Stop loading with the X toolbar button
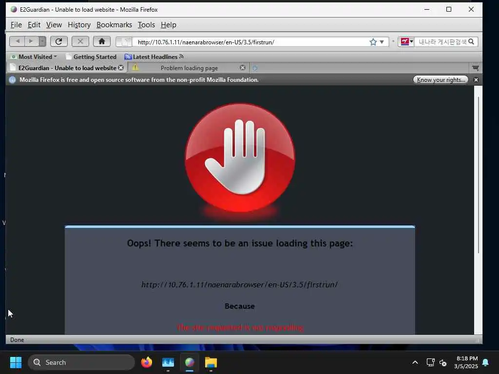This screenshot has height=374, width=499. click(x=80, y=41)
